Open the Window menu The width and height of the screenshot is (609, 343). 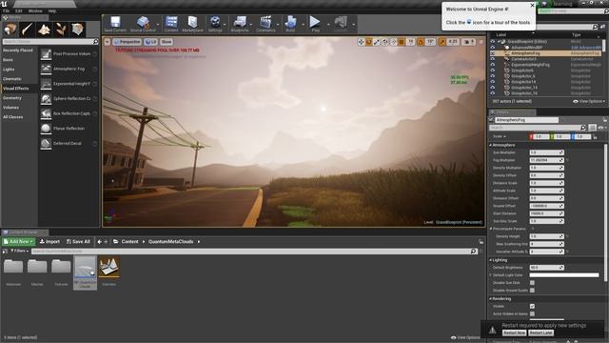pyautogui.click(x=35, y=10)
